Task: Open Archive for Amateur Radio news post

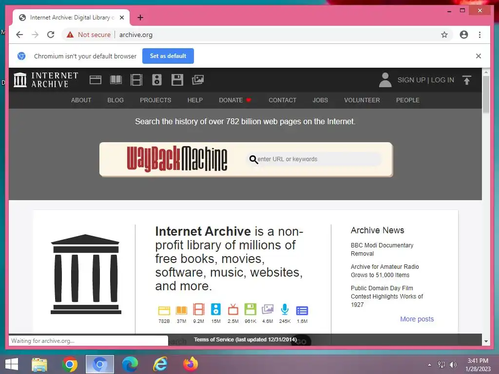Action: 385,271
